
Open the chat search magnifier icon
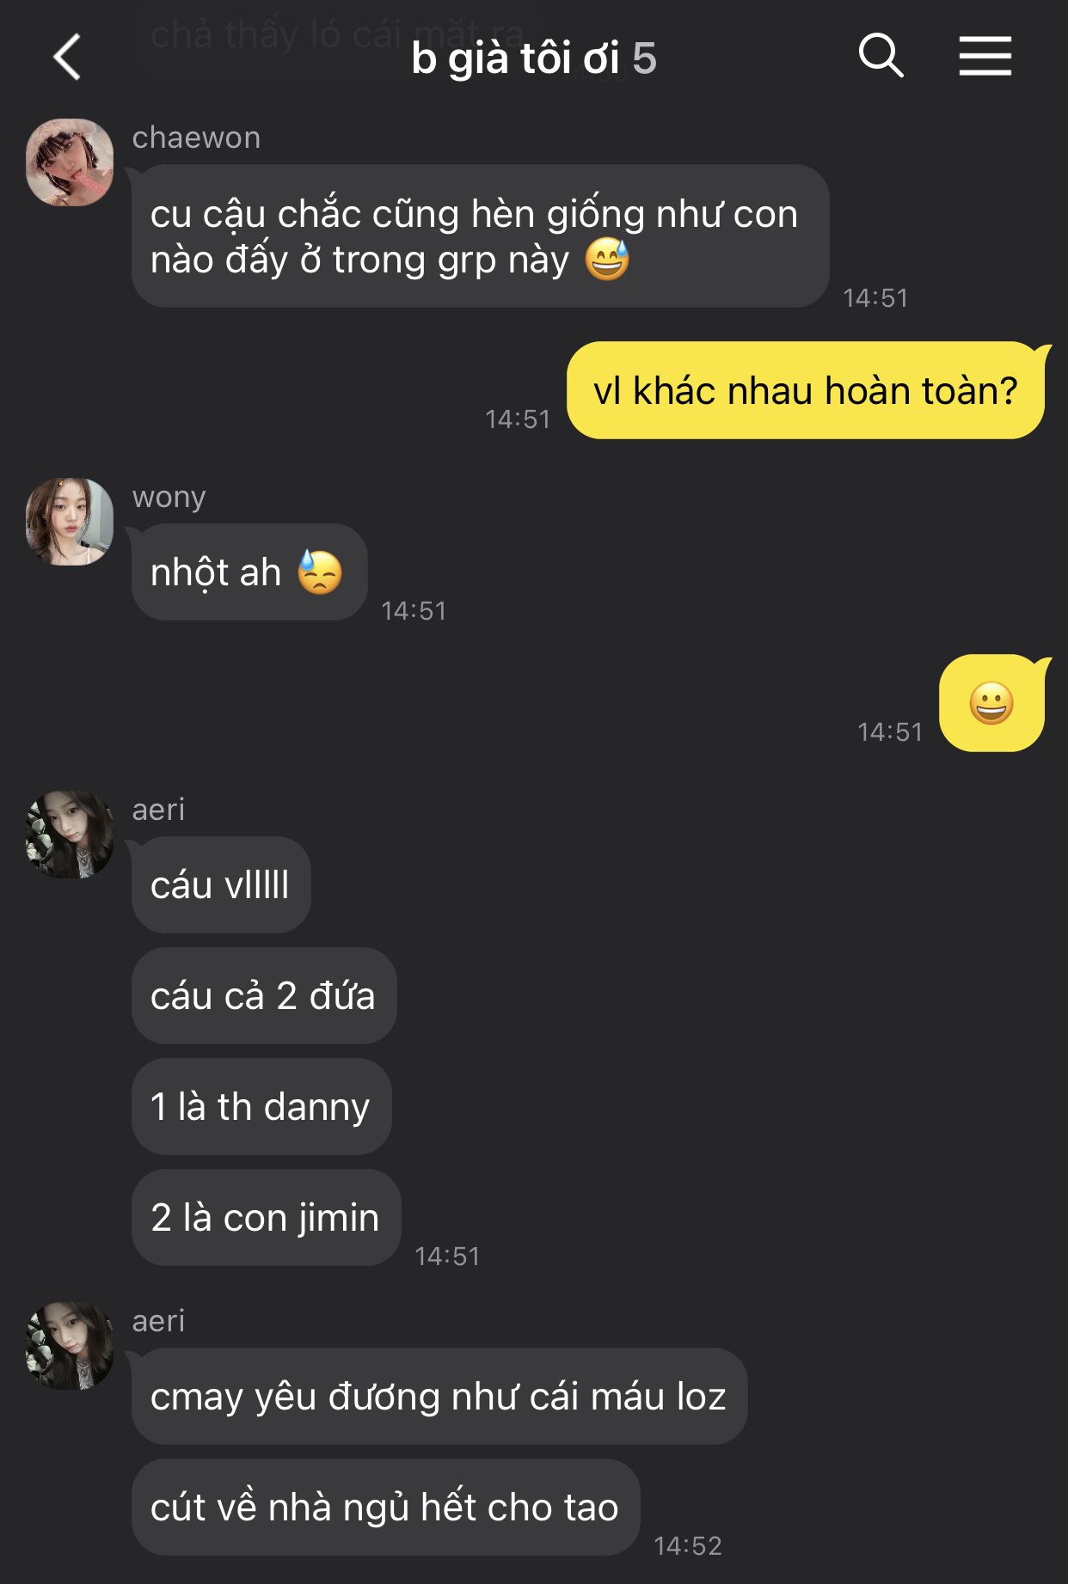click(881, 57)
